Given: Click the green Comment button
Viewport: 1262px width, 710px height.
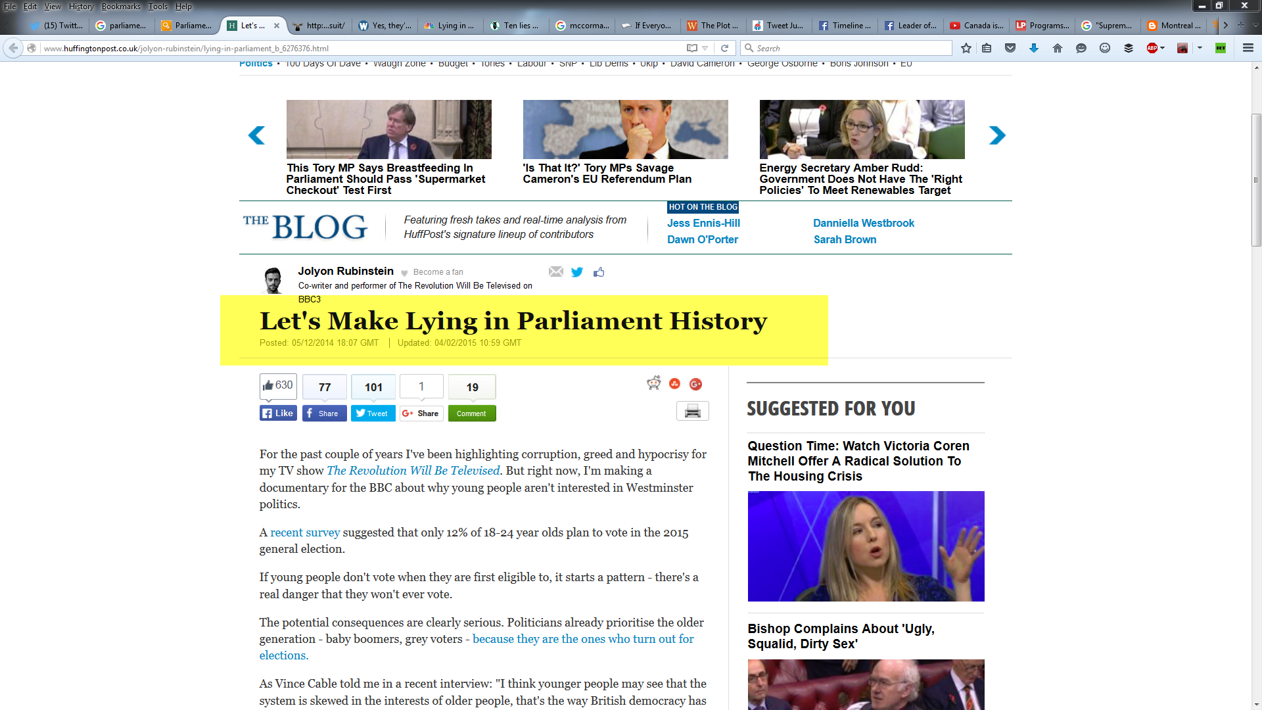Looking at the screenshot, I should tap(471, 414).
